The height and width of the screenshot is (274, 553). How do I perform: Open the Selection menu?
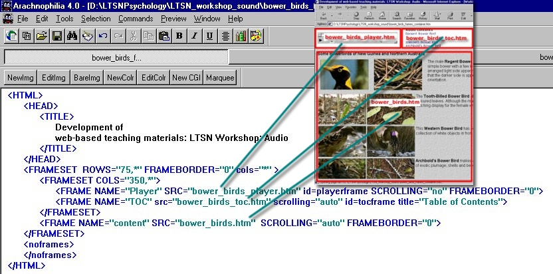(96, 18)
